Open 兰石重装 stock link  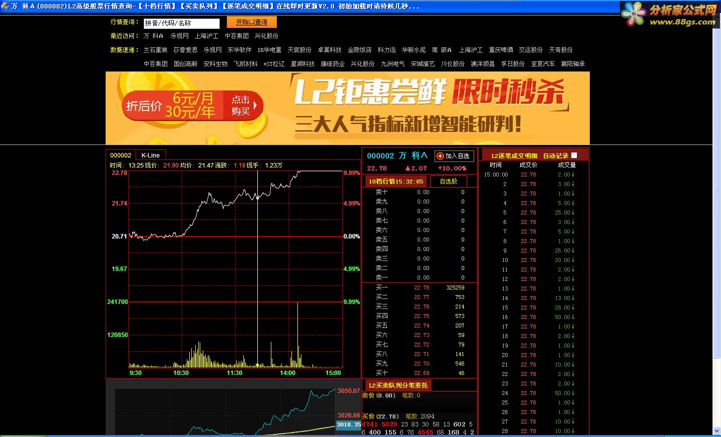tap(155, 50)
